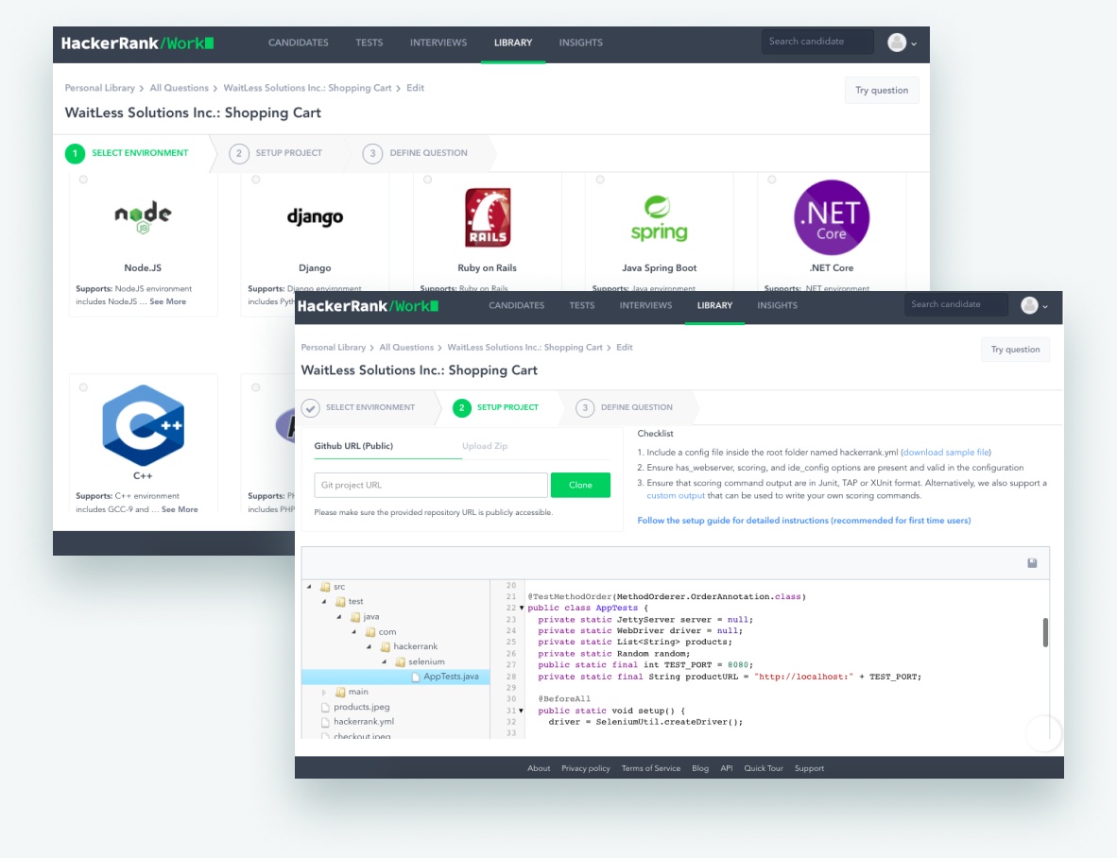Click the step 2 circle in the back window
Viewport: 1117px width, 858px height.
pos(239,153)
